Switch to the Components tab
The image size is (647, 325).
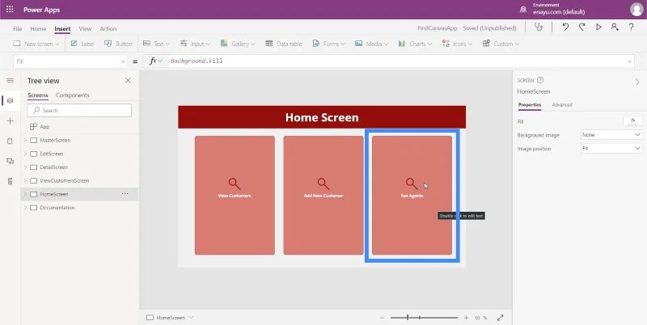[73, 95]
